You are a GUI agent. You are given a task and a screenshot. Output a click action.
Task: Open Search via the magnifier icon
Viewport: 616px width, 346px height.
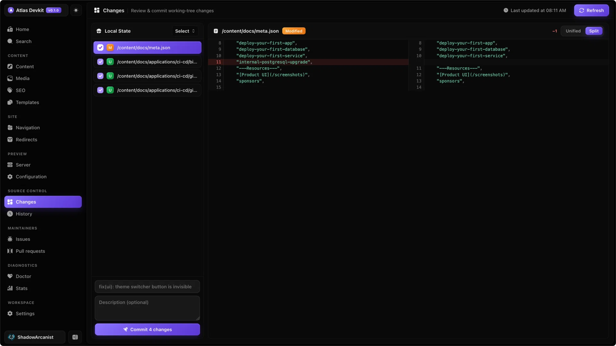[x=10, y=41]
